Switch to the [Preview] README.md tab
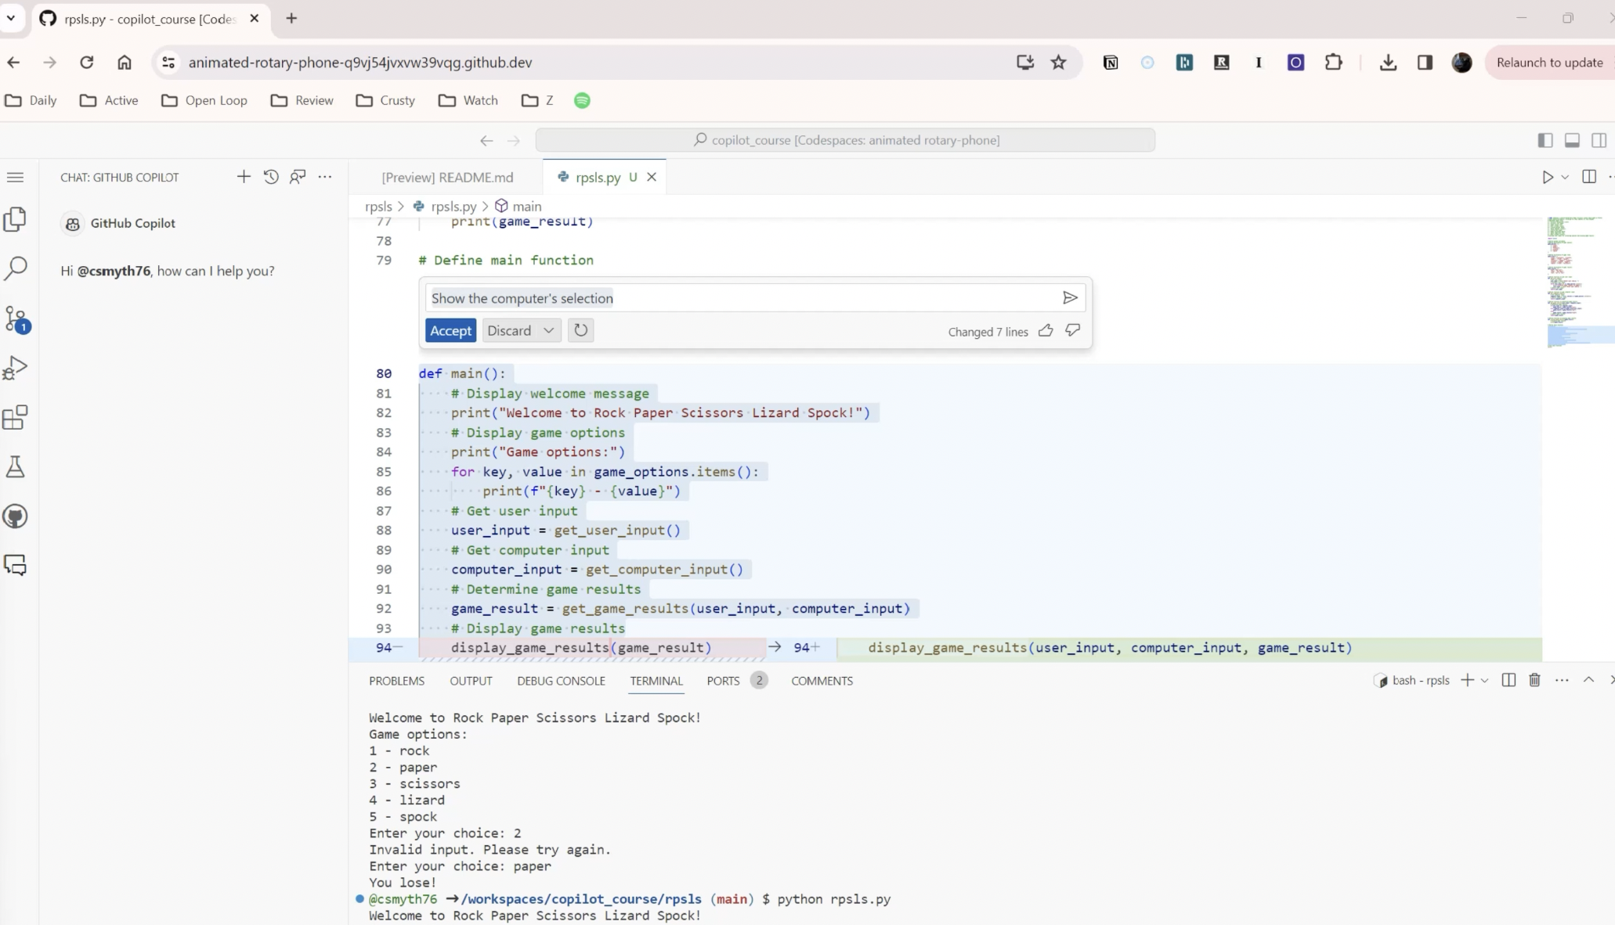The width and height of the screenshot is (1615, 925). pos(447,177)
